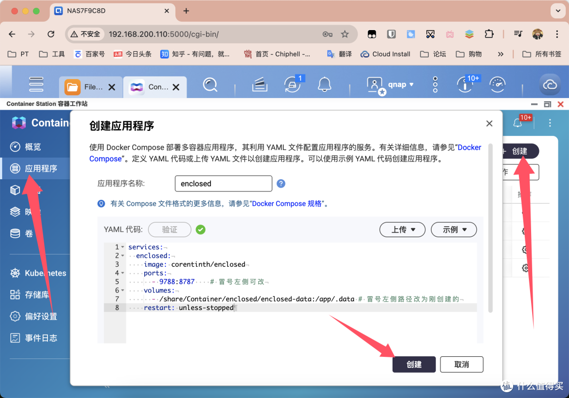Screen dimensions: 569x398
Task: Select 偏好设置 in the sidebar
Action: pyautogui.click(x=41, y=316)
